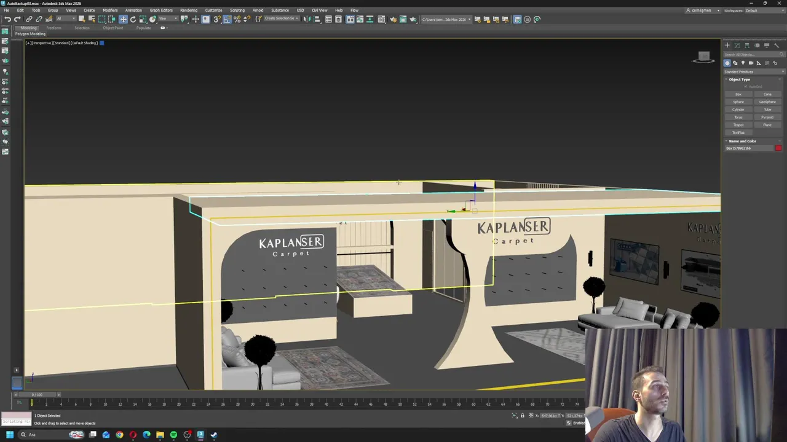Screen dimensions: 787x442
Task: Toggle the Percent Snap icon
Action: tap(237, 19)
